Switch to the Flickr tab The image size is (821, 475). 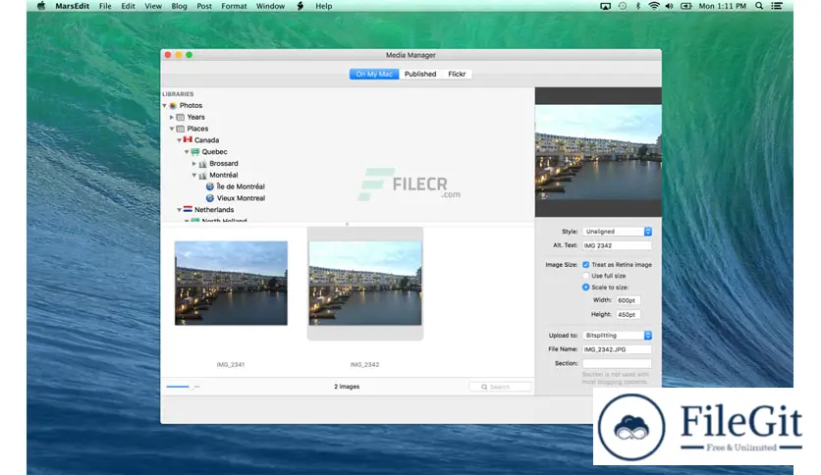457,75
